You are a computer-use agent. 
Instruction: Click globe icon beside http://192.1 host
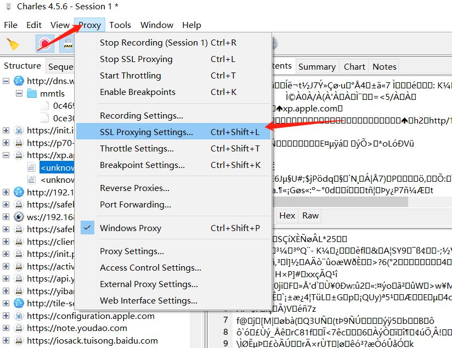tap(19, 192)
